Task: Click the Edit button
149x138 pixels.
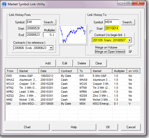Action: tap(65, 63)
